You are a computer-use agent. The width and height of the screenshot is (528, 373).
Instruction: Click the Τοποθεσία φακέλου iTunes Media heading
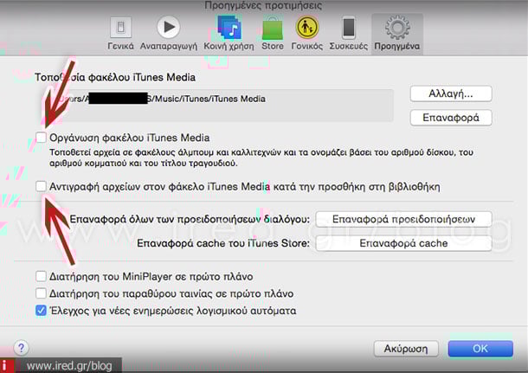coord(115,77)
